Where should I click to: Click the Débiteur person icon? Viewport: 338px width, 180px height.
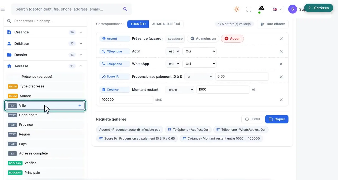9,43
